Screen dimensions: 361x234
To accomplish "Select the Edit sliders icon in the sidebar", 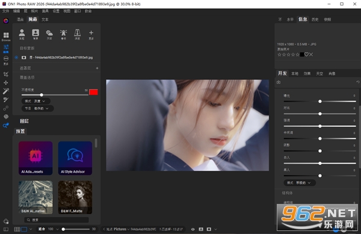I will coord(6,48).
